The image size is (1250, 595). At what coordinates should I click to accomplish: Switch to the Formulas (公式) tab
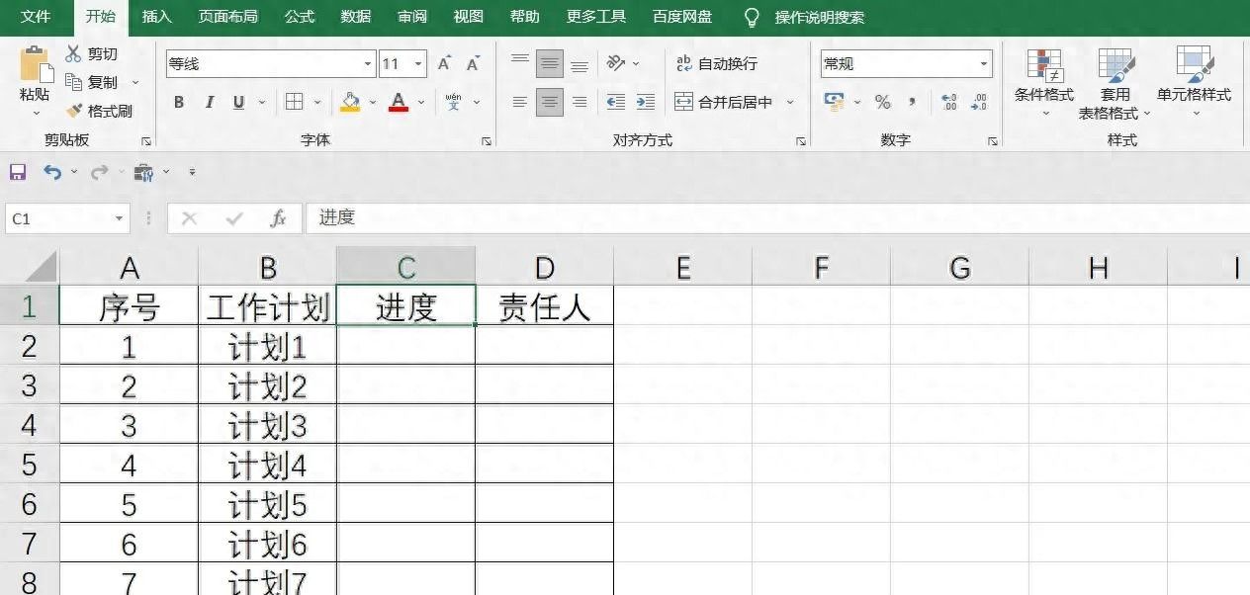coord(300,17)
